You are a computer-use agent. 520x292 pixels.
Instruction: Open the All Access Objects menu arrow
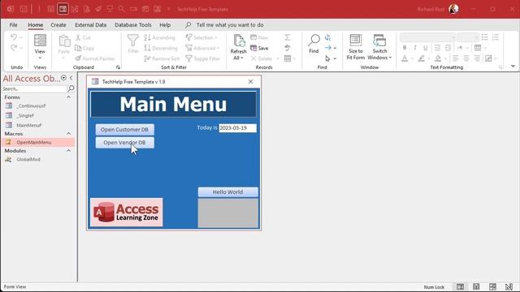point(63,78)
